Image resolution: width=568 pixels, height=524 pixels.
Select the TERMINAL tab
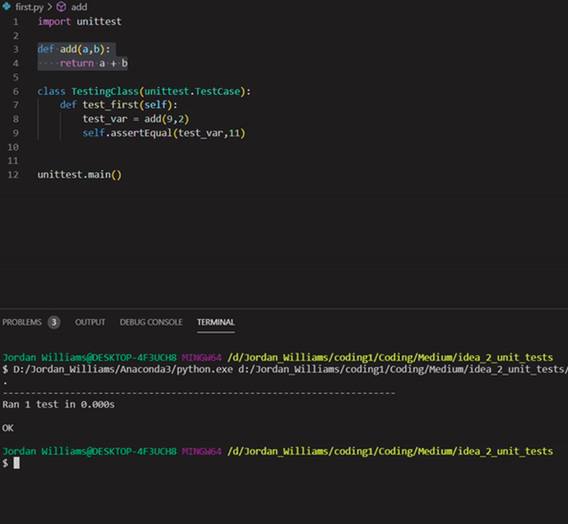pyautogui.click(x=215, y=322)
